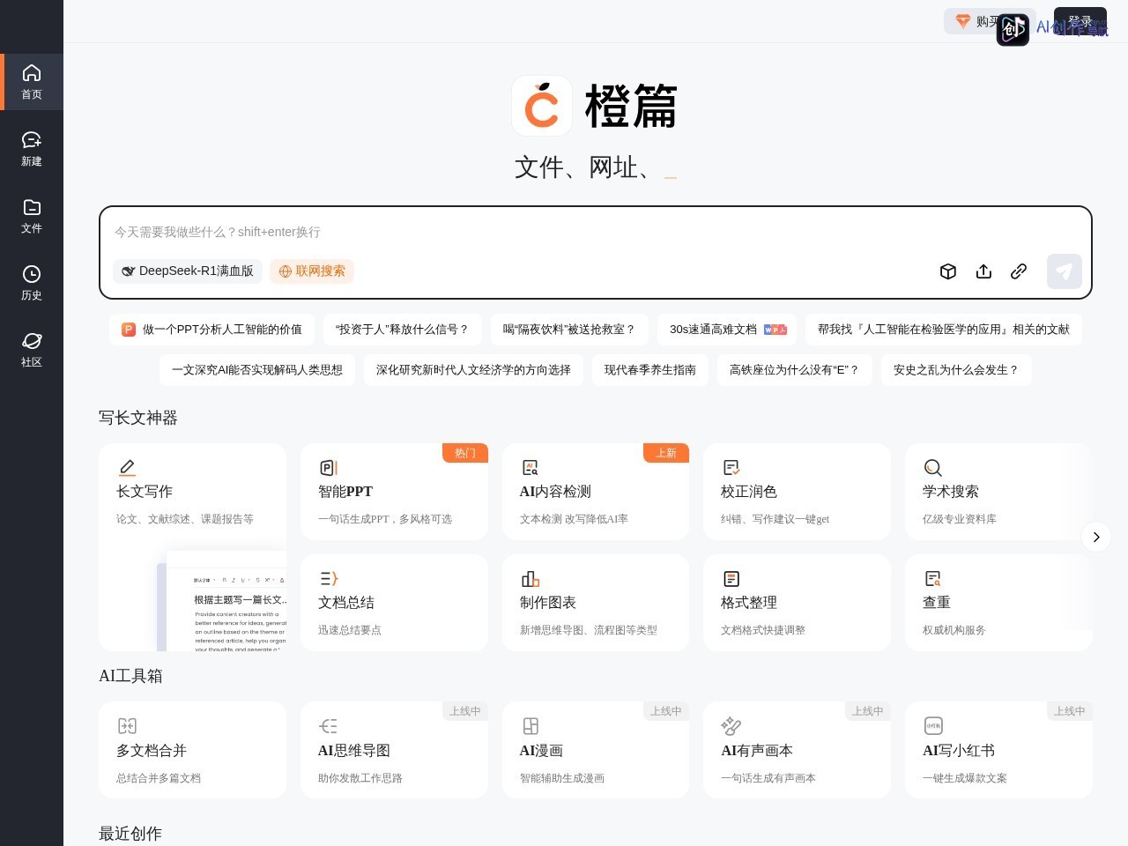This screenshot has width=1128, height=846.
Task: Open the 长文写作 card title
Action: [x=145, y=492]
